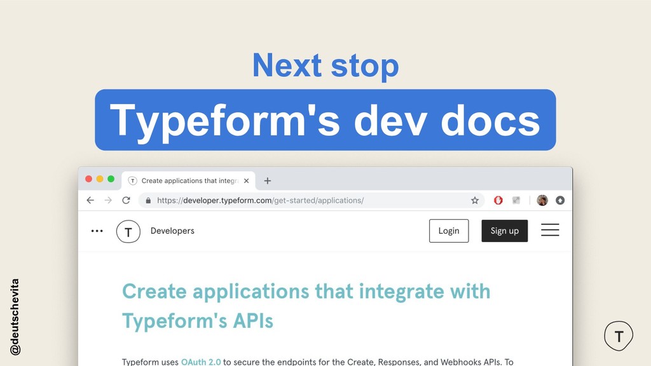Click the green maximize window button

[x=111, y=179]
